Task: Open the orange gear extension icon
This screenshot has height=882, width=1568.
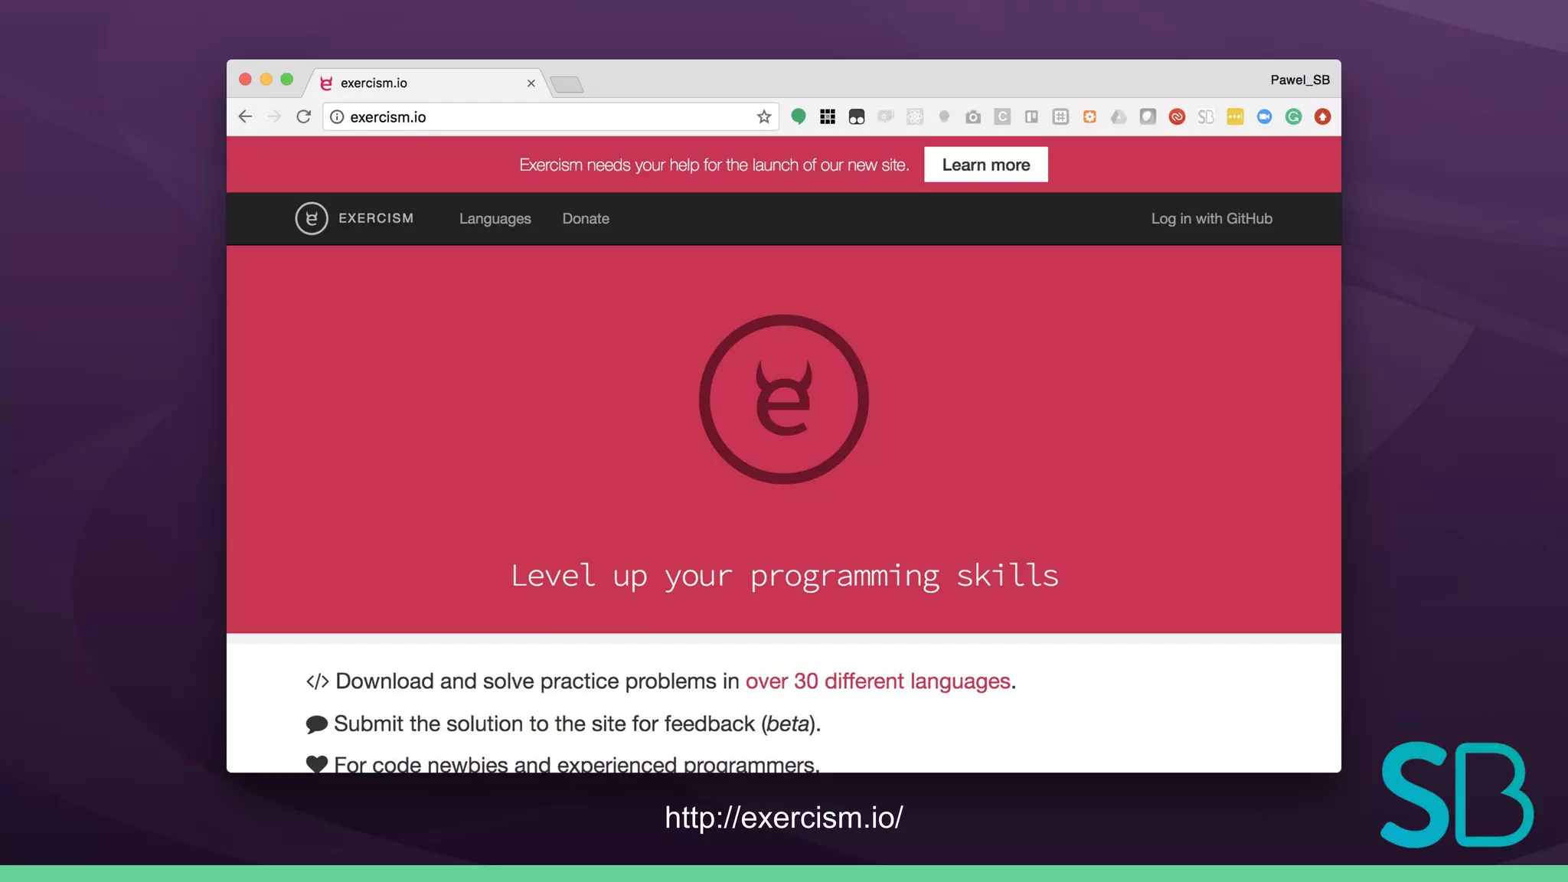Action: (1089, 117)
